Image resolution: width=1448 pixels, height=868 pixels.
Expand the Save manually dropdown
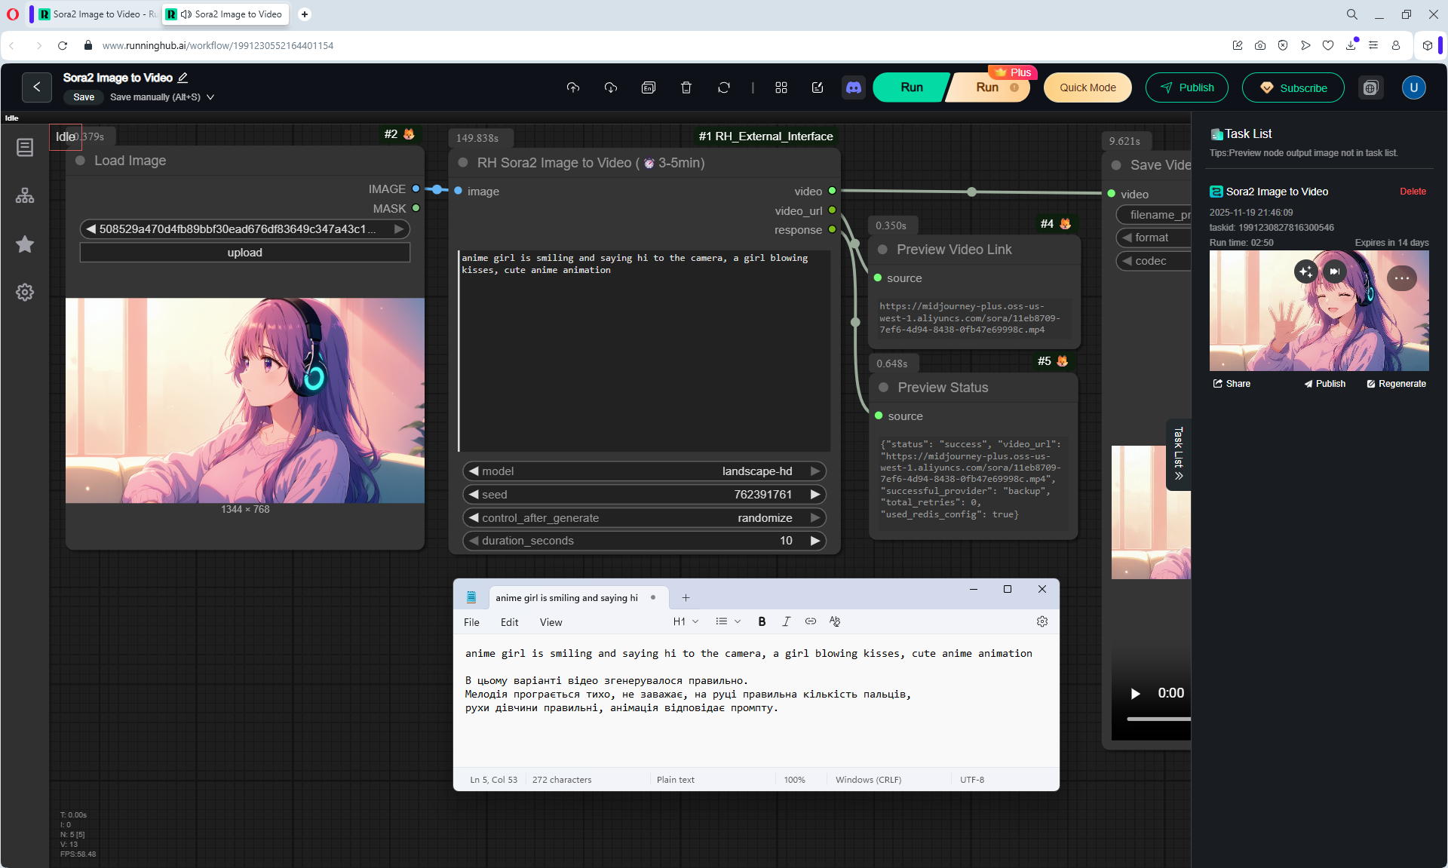(210, 97)
